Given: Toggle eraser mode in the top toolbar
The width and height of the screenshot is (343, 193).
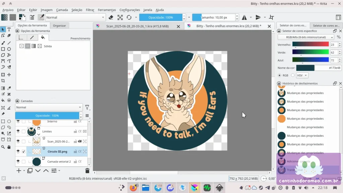Looking at the screenshot, I should (111, 17).
